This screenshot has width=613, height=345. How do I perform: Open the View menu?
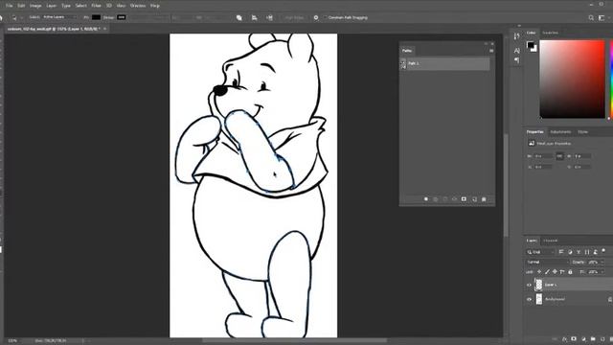pos(122,6)
